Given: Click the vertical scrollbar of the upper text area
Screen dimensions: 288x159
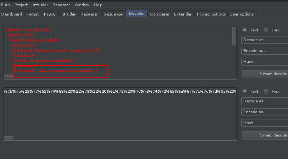Looking at the screenshot, I should 234,36.
